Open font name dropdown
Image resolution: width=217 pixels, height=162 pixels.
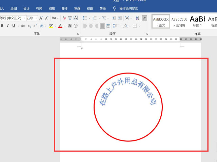pyautogui.click(x=24, y=18)
